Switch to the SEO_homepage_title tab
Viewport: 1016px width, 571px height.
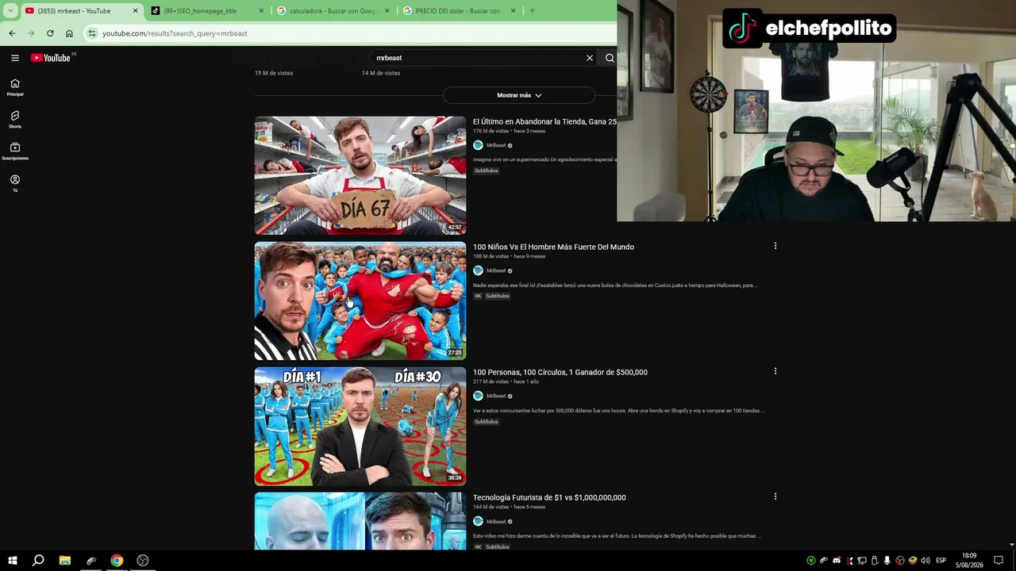[x=206, y=11]
